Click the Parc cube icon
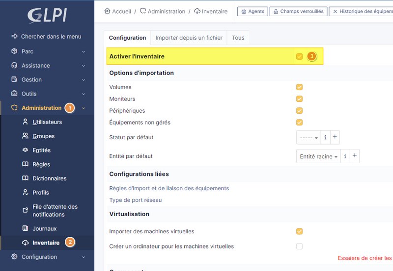The width and height of the screenshot is (393, 271). (x=14, y=51)
